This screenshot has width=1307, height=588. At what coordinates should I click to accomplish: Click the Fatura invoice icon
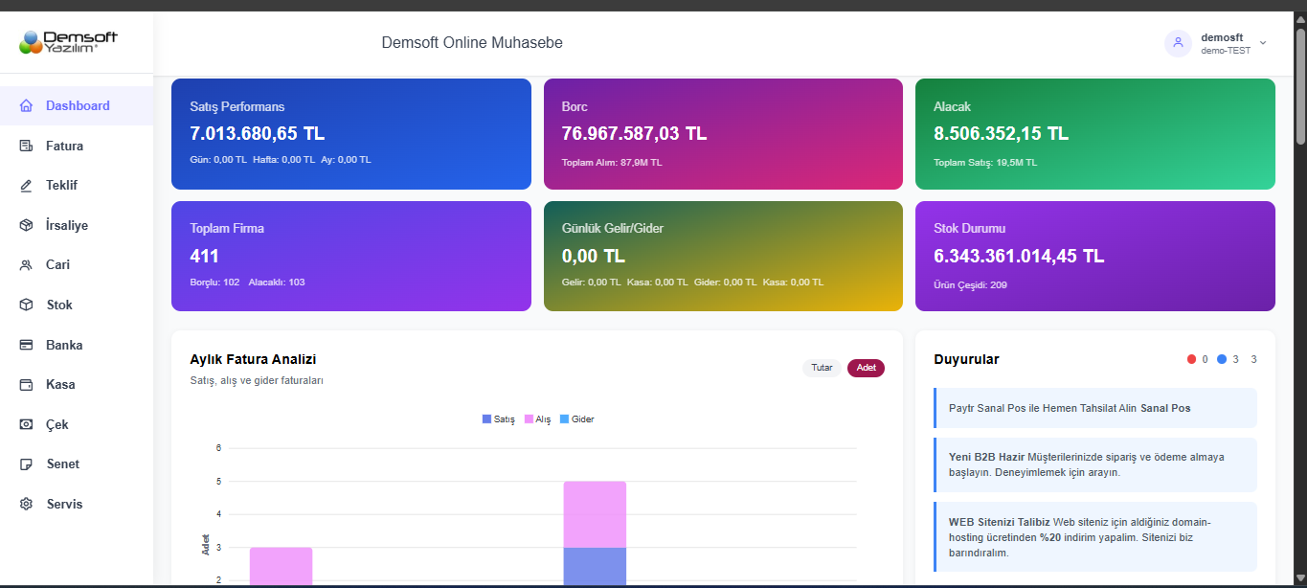click(26, 147)
